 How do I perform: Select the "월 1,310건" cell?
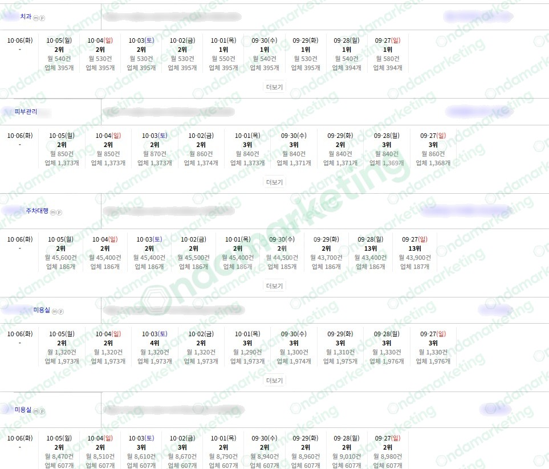click(x=340, y=352)
